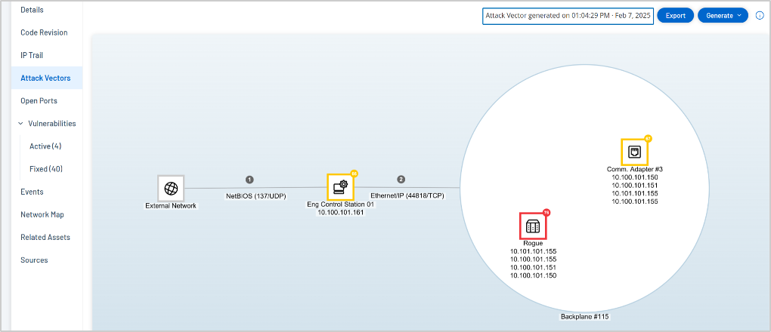The image size is (771, 332).
Task: Click Rogue's first IP 10.101.101.155
Action: pos(533,251)
